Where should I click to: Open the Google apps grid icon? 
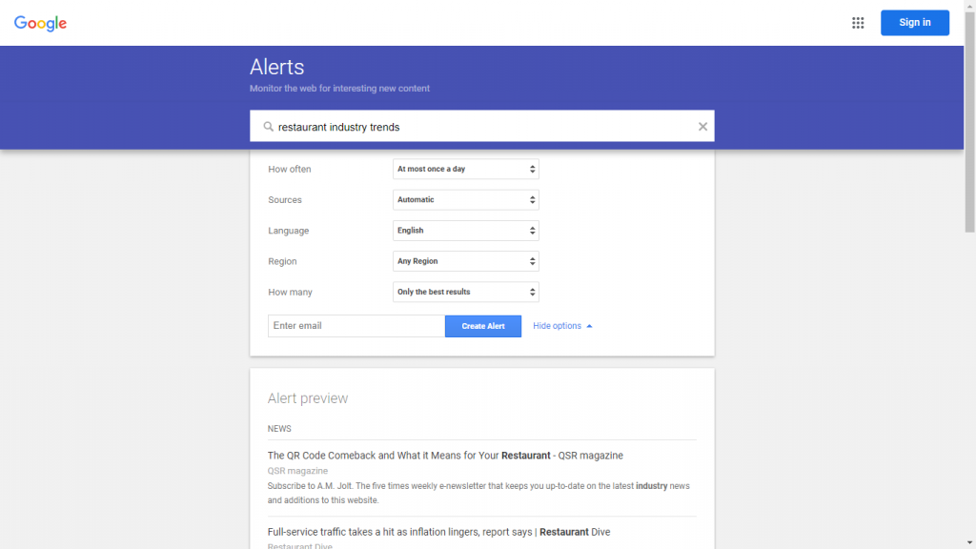[x=858, y=23]
